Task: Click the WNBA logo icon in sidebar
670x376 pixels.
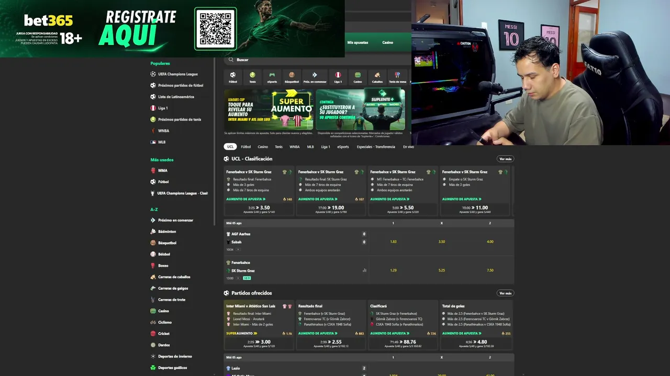Action: [153, 131]
